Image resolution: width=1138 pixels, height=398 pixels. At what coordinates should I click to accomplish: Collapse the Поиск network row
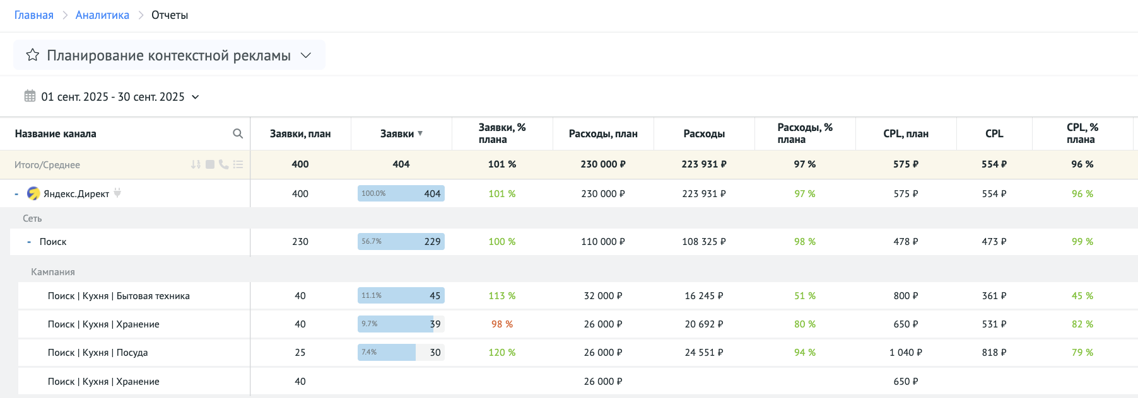pyautogui.click(x=29, y=242)
